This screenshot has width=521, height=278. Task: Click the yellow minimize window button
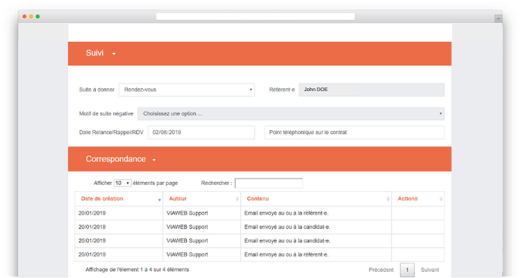(x=31, y=16)
